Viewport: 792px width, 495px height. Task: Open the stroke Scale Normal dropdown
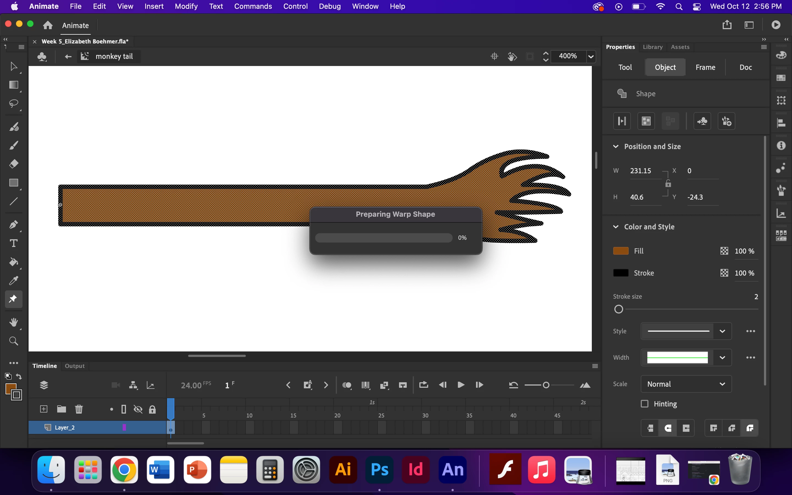[x=686, y=384]
